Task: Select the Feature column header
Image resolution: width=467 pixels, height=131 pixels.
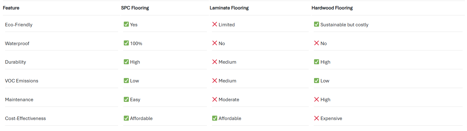Action: [x=11, y=8]
